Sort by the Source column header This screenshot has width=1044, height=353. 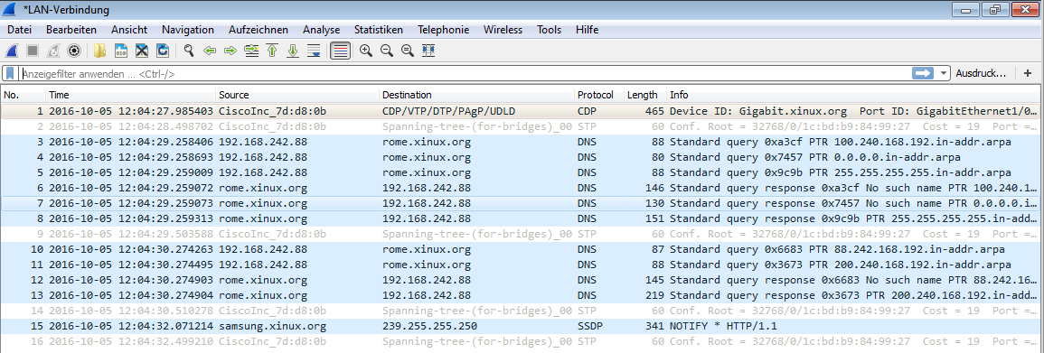(297, 95)
